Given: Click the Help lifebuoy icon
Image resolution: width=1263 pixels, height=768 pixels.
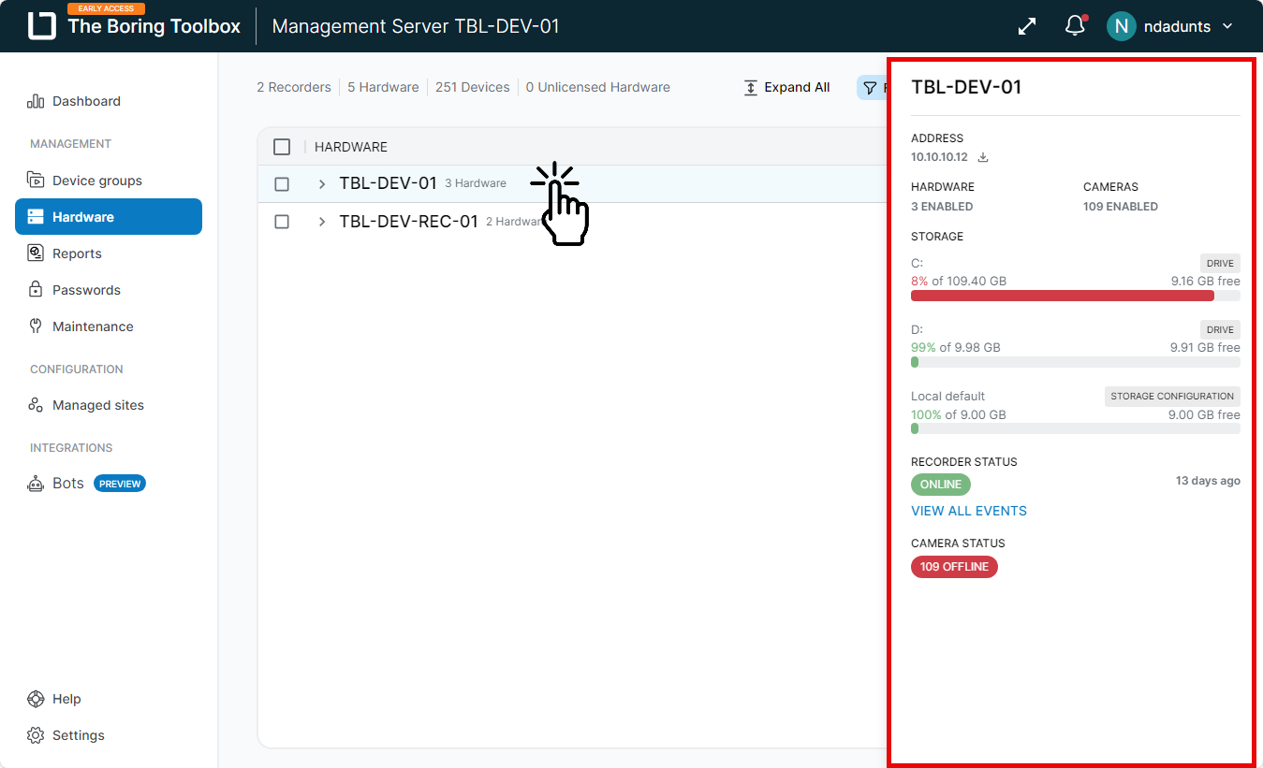Looking at the screenshot, I should pos(36,699).
